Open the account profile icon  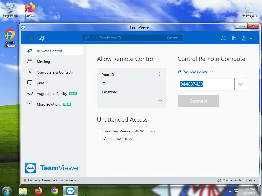[x=244, y=38]
